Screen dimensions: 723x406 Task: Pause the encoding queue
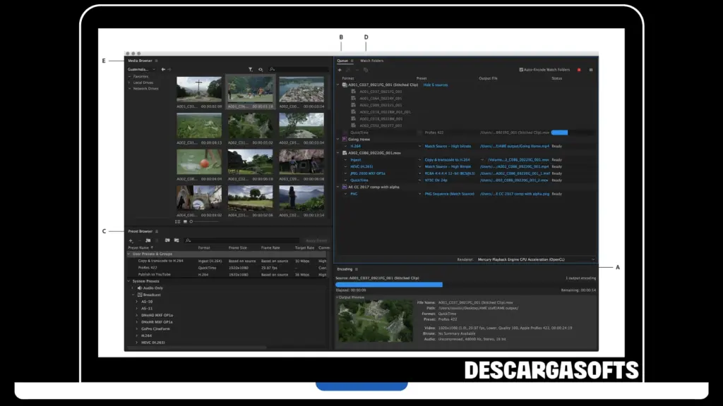591,70
